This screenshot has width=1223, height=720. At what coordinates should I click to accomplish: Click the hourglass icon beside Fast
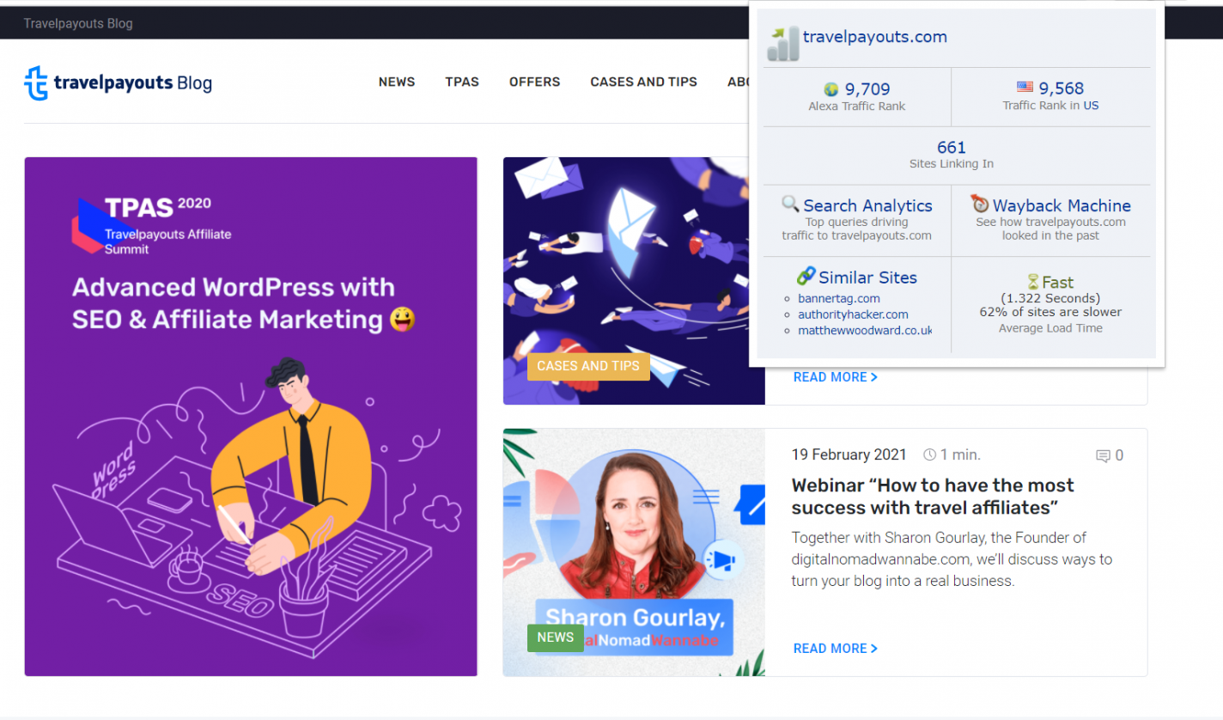tap(1033, 282)
